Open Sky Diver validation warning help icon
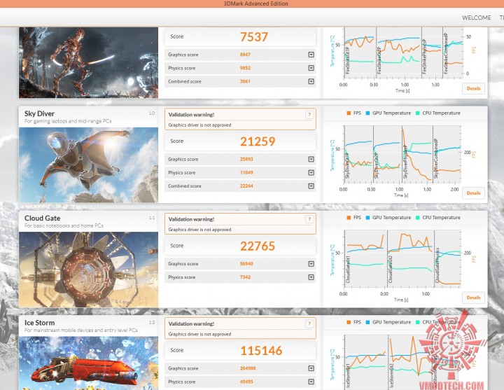The image size is (504, 390). point(309,114)
